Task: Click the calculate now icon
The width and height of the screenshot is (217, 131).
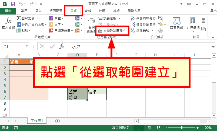Action: tap(203, 20)
